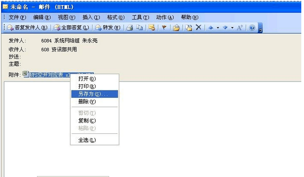The height and width of the screenshot is (177, 304).
Task: Click the copy icon in toolbar
Action: click(x=139, y=27)
